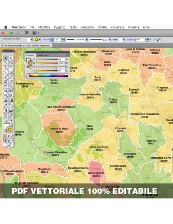The height and width of the screenshot is (224, 173).
Task: Click the Traccia stroke link
Action: (x=46, y=39)
